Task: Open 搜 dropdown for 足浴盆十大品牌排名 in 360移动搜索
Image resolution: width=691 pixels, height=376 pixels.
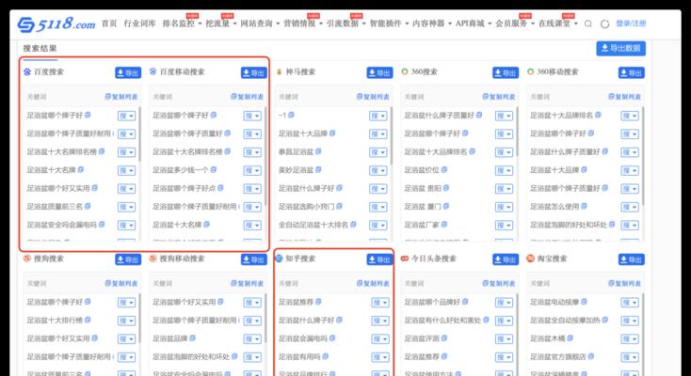Action: click(x=630, y=116)
